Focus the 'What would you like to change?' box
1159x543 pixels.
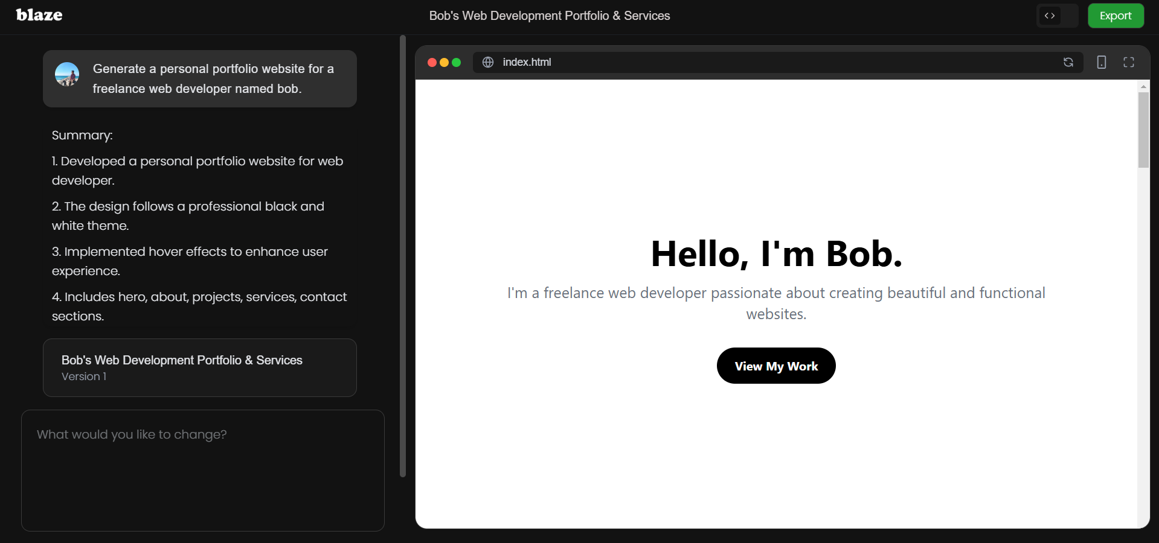click(x=203, y=471)
